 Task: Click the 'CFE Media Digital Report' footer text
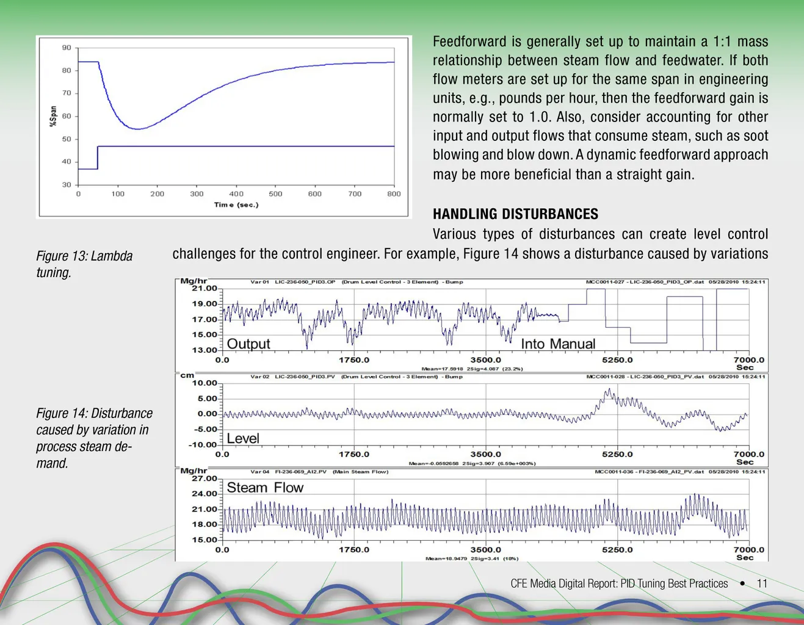(618, 583)
